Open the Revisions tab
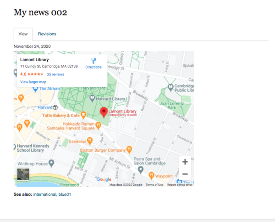Image resolution: width=275 pixels, height=222 pixels. (47, 34)
